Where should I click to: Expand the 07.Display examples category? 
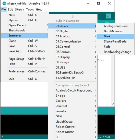click(73, 57)
